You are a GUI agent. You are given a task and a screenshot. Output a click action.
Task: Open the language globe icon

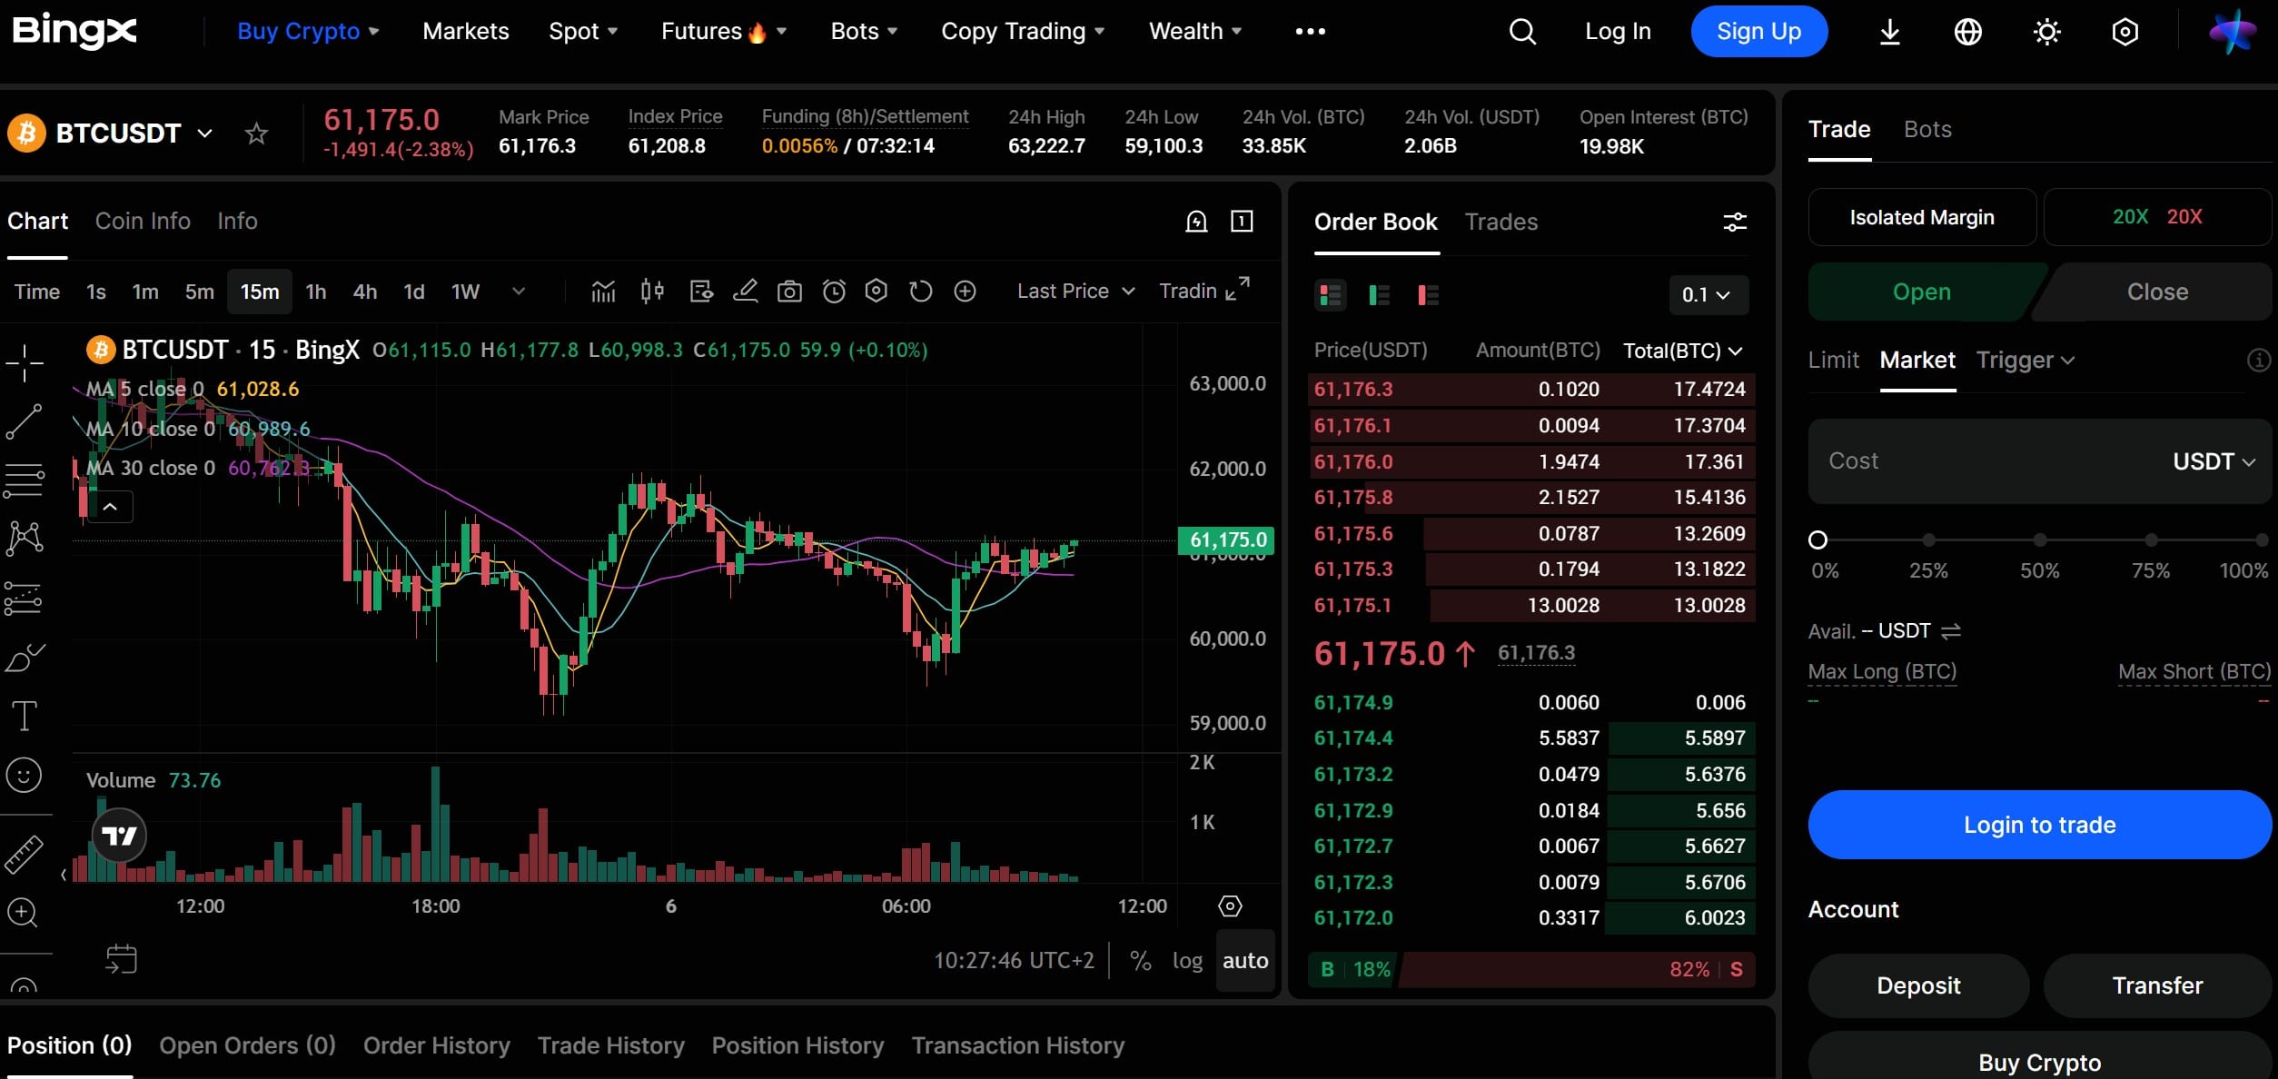click(1967, 32)
